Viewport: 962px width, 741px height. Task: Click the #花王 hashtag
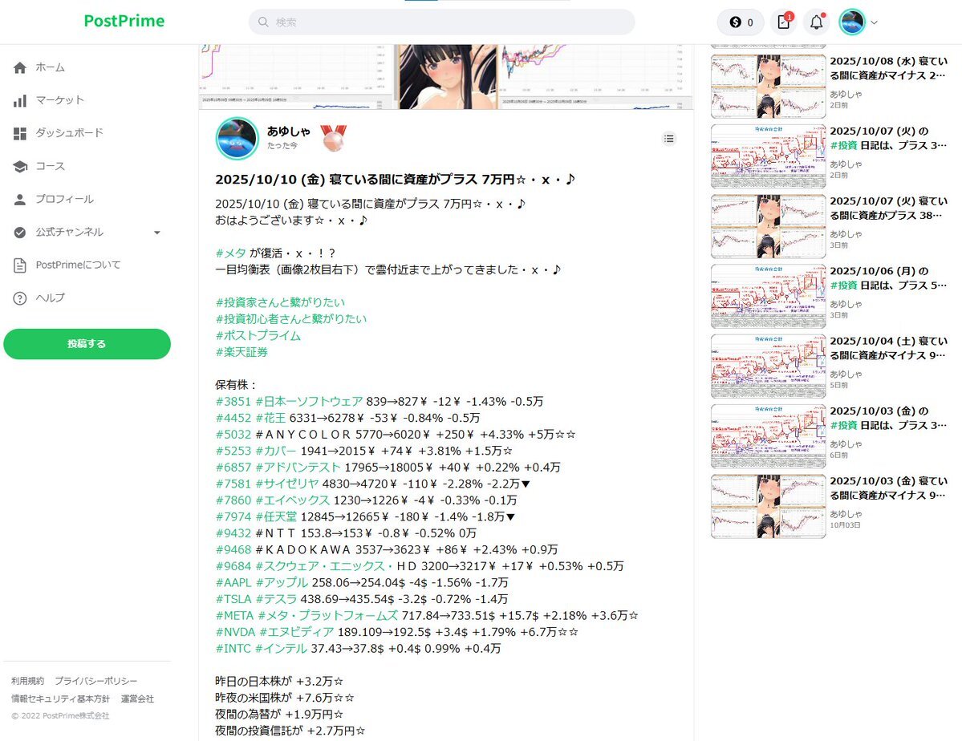click(270, 419)
